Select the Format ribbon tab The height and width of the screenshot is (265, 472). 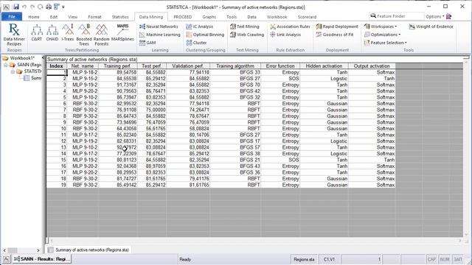(x=94, y=17)
